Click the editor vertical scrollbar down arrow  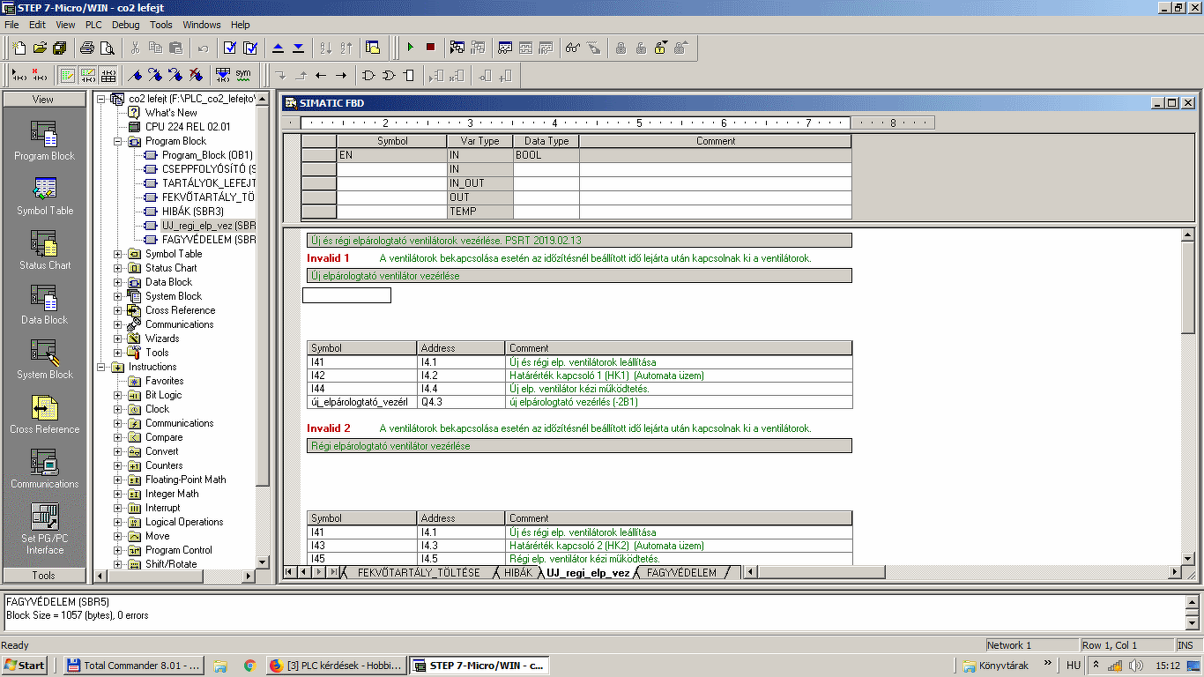tap(1189, 559)
